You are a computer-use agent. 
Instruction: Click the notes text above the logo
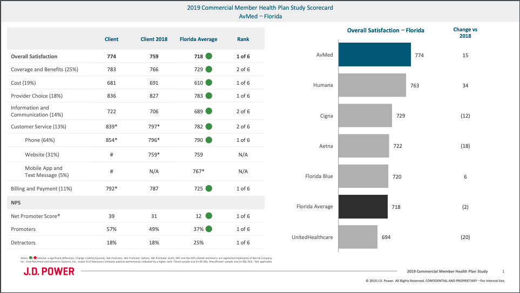pyautogui.click(x=146, y=260)
